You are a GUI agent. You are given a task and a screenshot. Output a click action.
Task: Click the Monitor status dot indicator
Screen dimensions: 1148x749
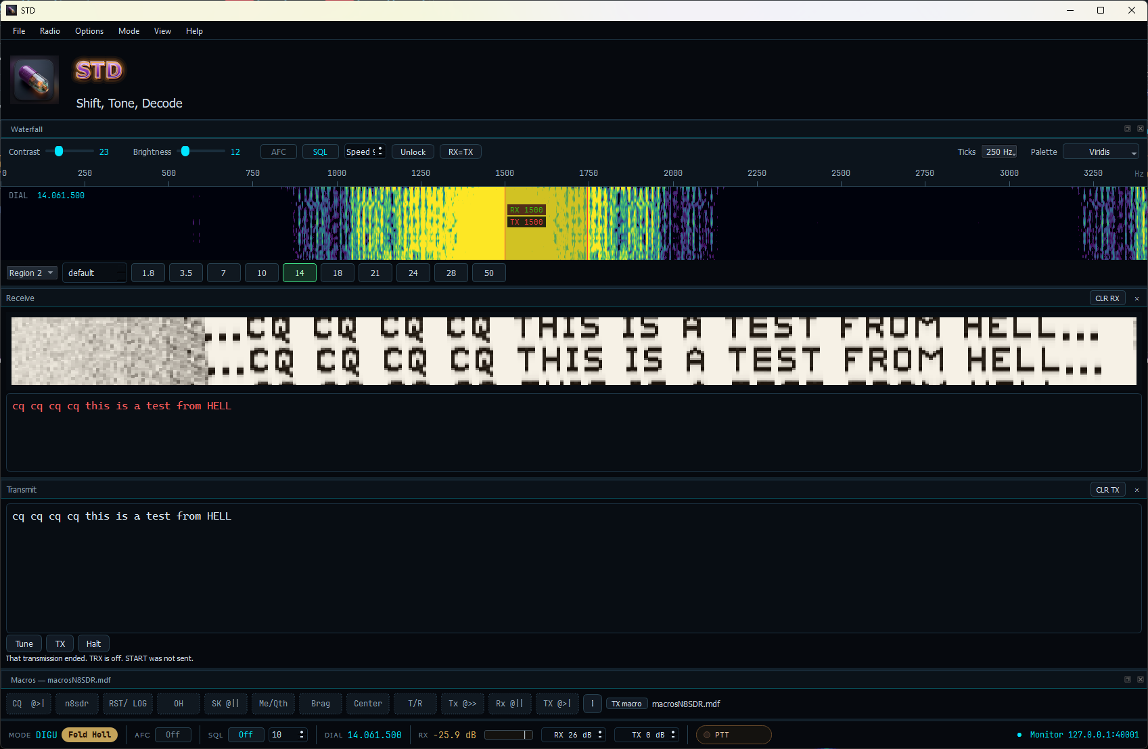coord(1019,735)
